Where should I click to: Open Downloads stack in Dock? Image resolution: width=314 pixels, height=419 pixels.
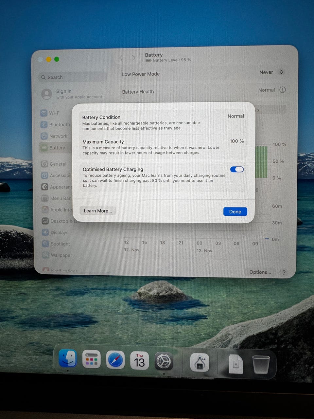point(236,363)
